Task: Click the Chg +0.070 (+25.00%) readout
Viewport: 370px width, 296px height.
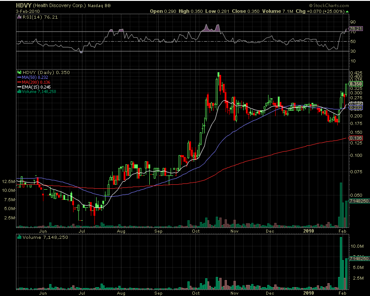Action: [x=320, y=12]
